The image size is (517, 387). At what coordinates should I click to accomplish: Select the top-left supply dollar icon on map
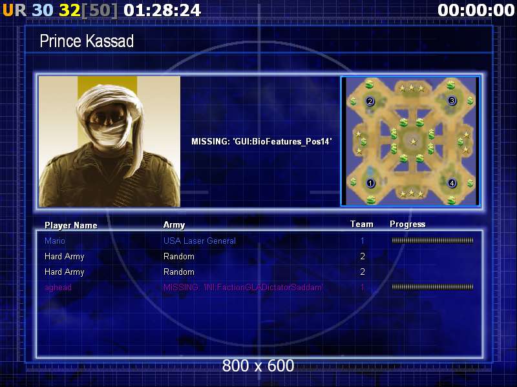click(x=369, y=84)
